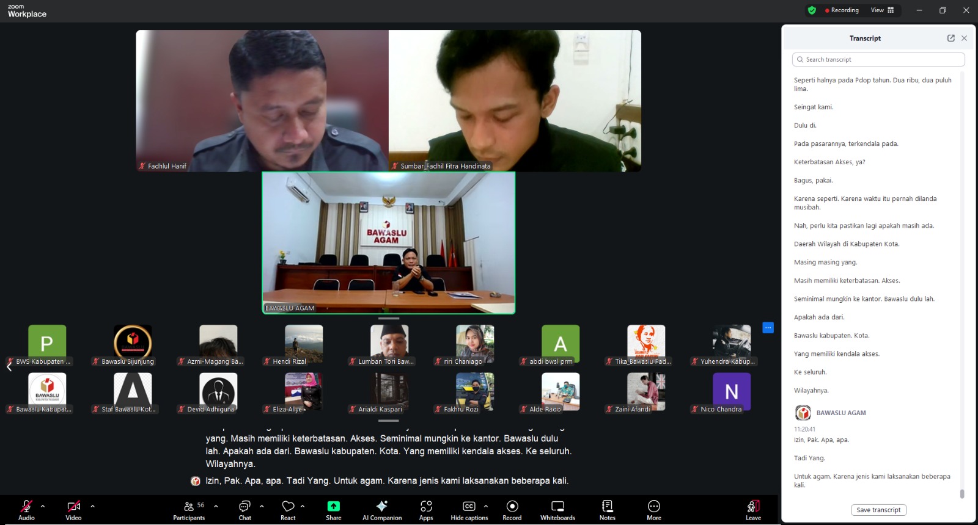Unmute the microphone Audio button
This screenshot has height=525, width=978.
point(26,510)
